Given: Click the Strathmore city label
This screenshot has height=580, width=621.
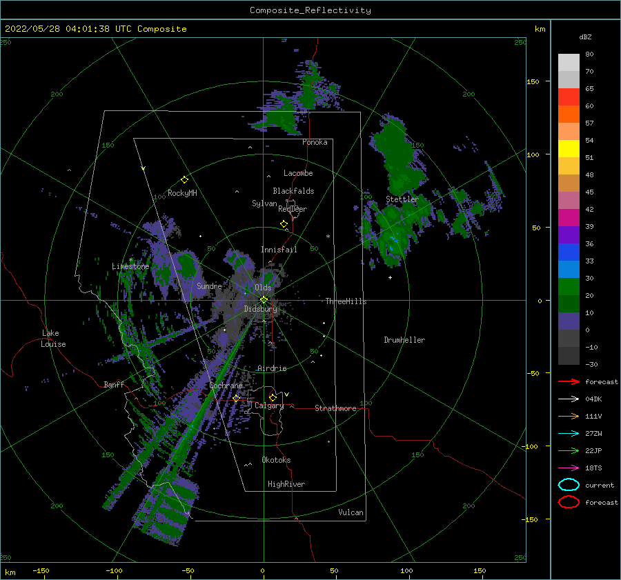Looking at the screenshot, I should tap(335, 408).
